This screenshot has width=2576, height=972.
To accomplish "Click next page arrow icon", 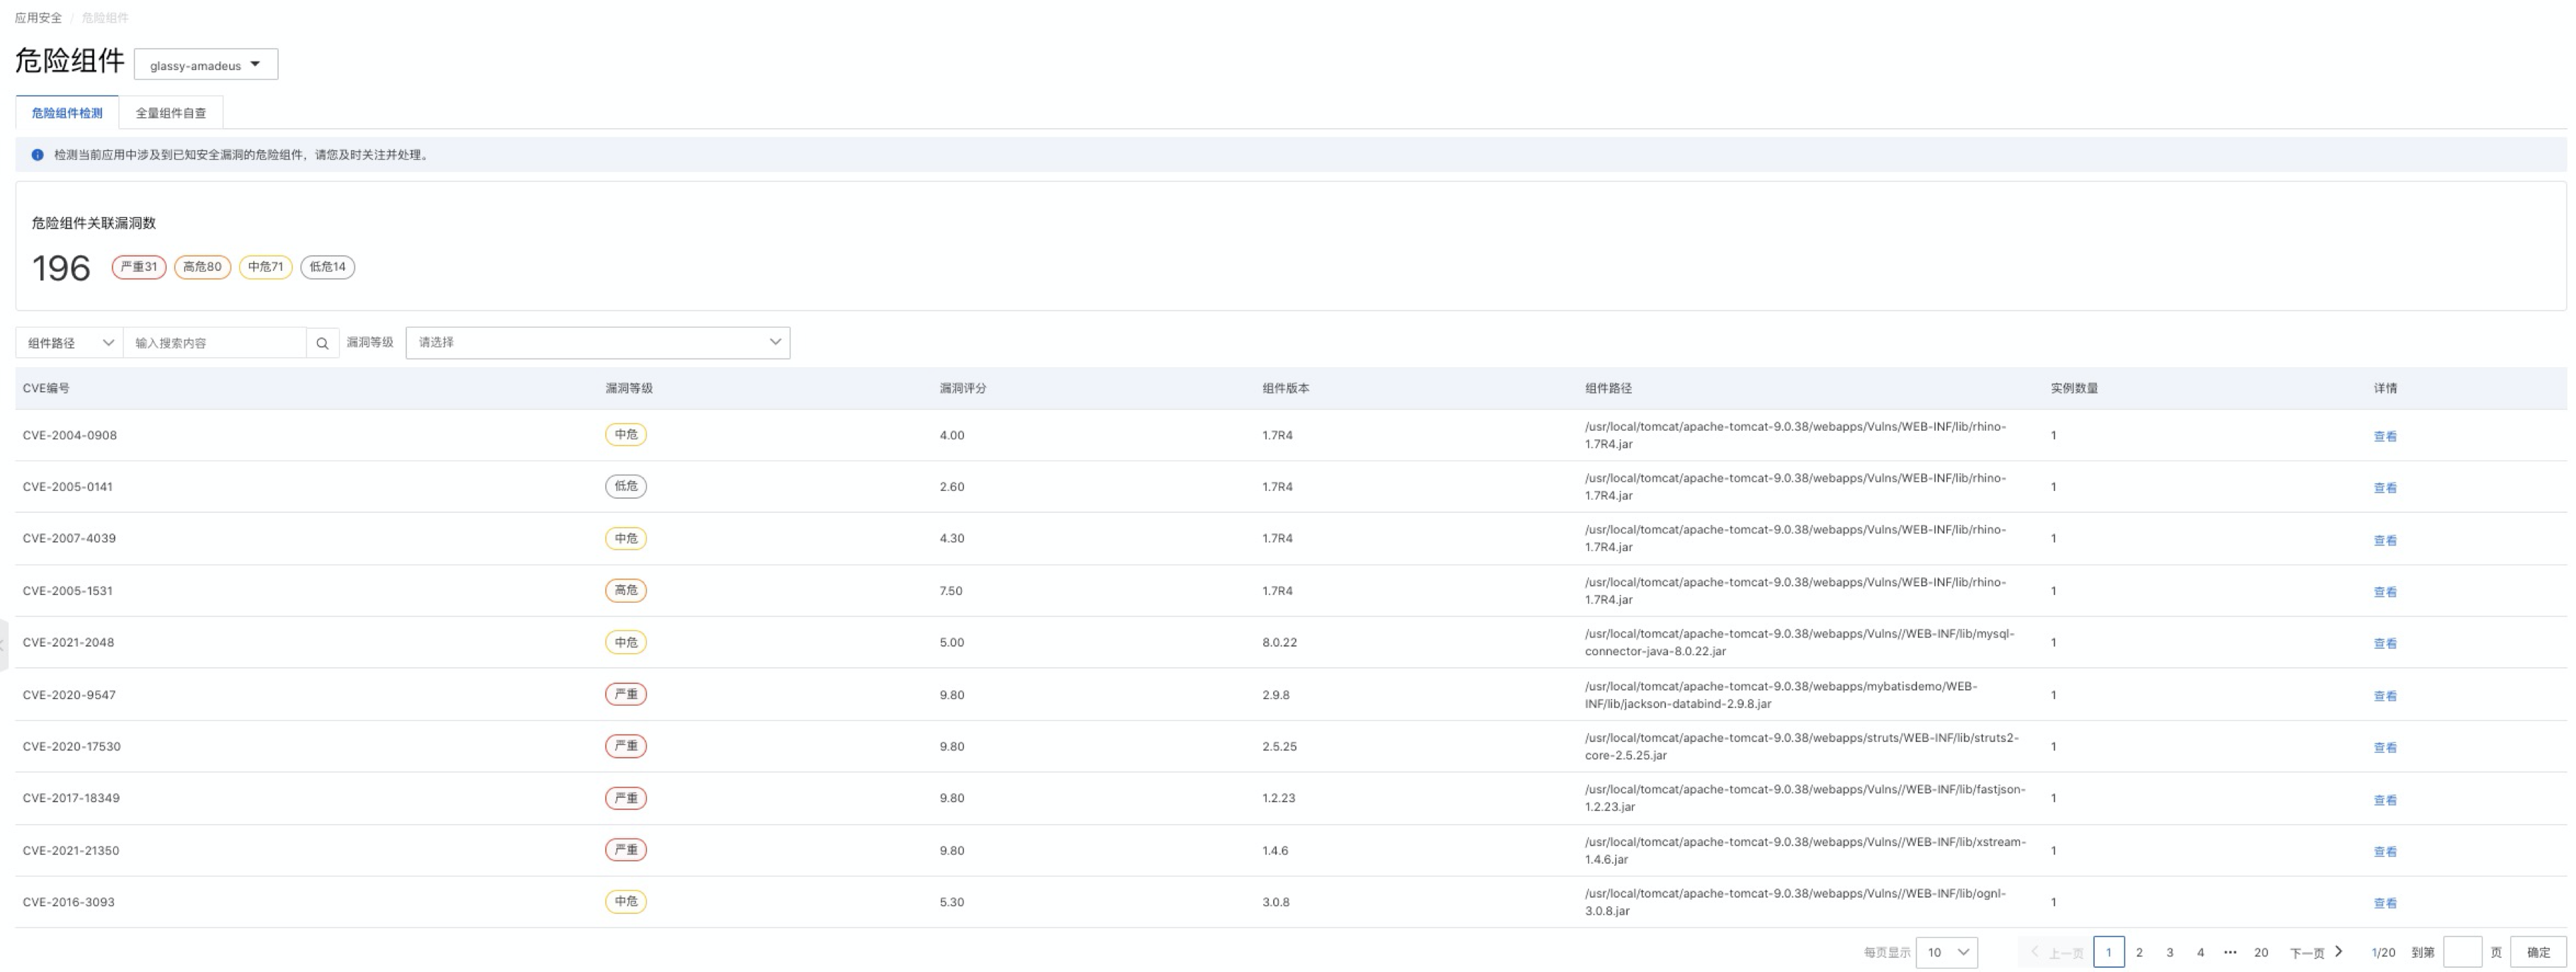I will (x=2338, y=952).
